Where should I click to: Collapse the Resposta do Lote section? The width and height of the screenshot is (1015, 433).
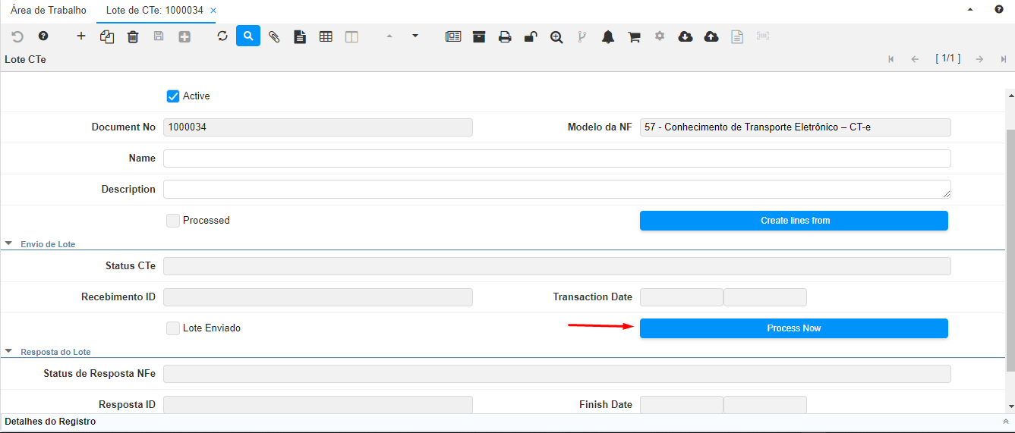[x=9, y=352]
